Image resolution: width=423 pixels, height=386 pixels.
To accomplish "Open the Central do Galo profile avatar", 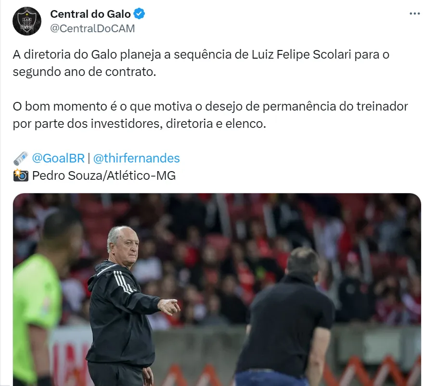I will pos(26,21).
